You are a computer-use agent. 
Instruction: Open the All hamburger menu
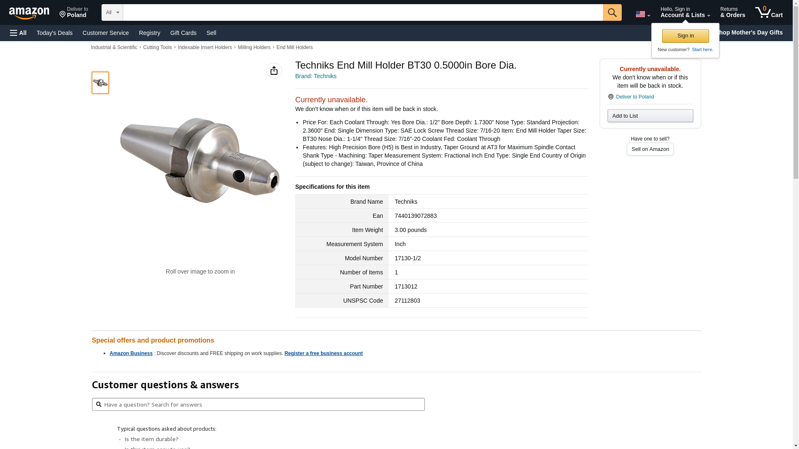click(x=18, y=33)
